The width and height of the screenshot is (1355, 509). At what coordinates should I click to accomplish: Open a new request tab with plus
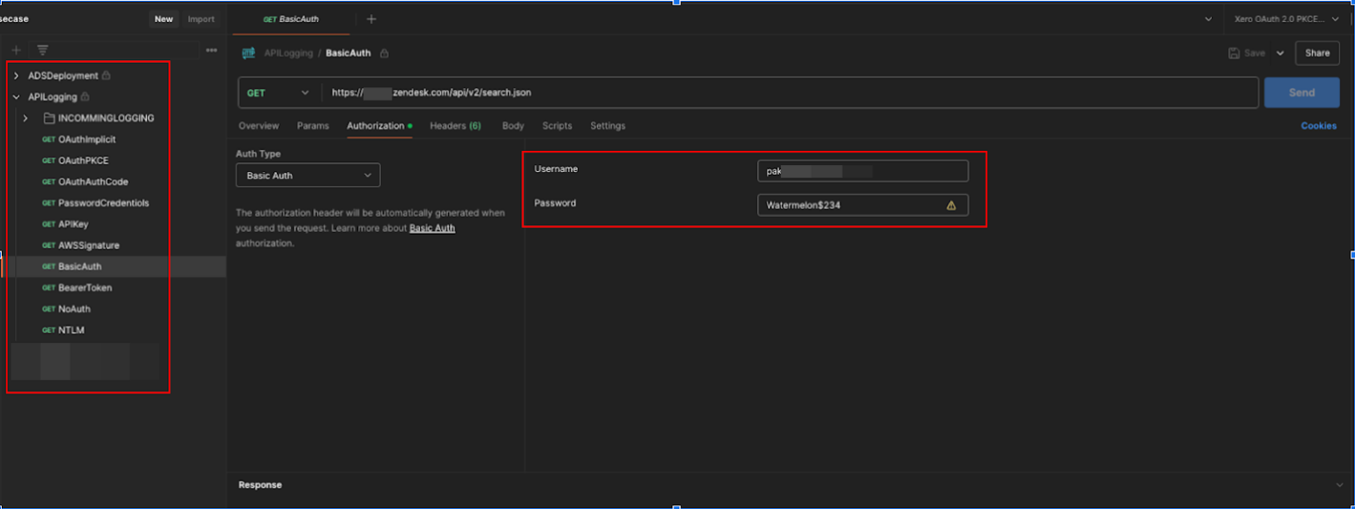371,19
